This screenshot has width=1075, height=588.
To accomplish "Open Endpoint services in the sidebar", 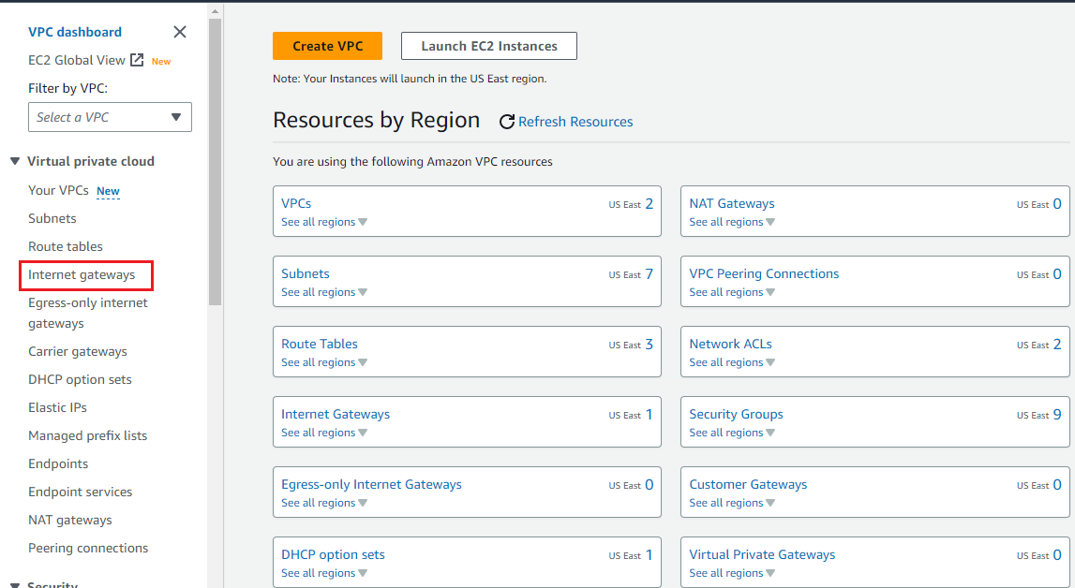I will coord(81,492).
